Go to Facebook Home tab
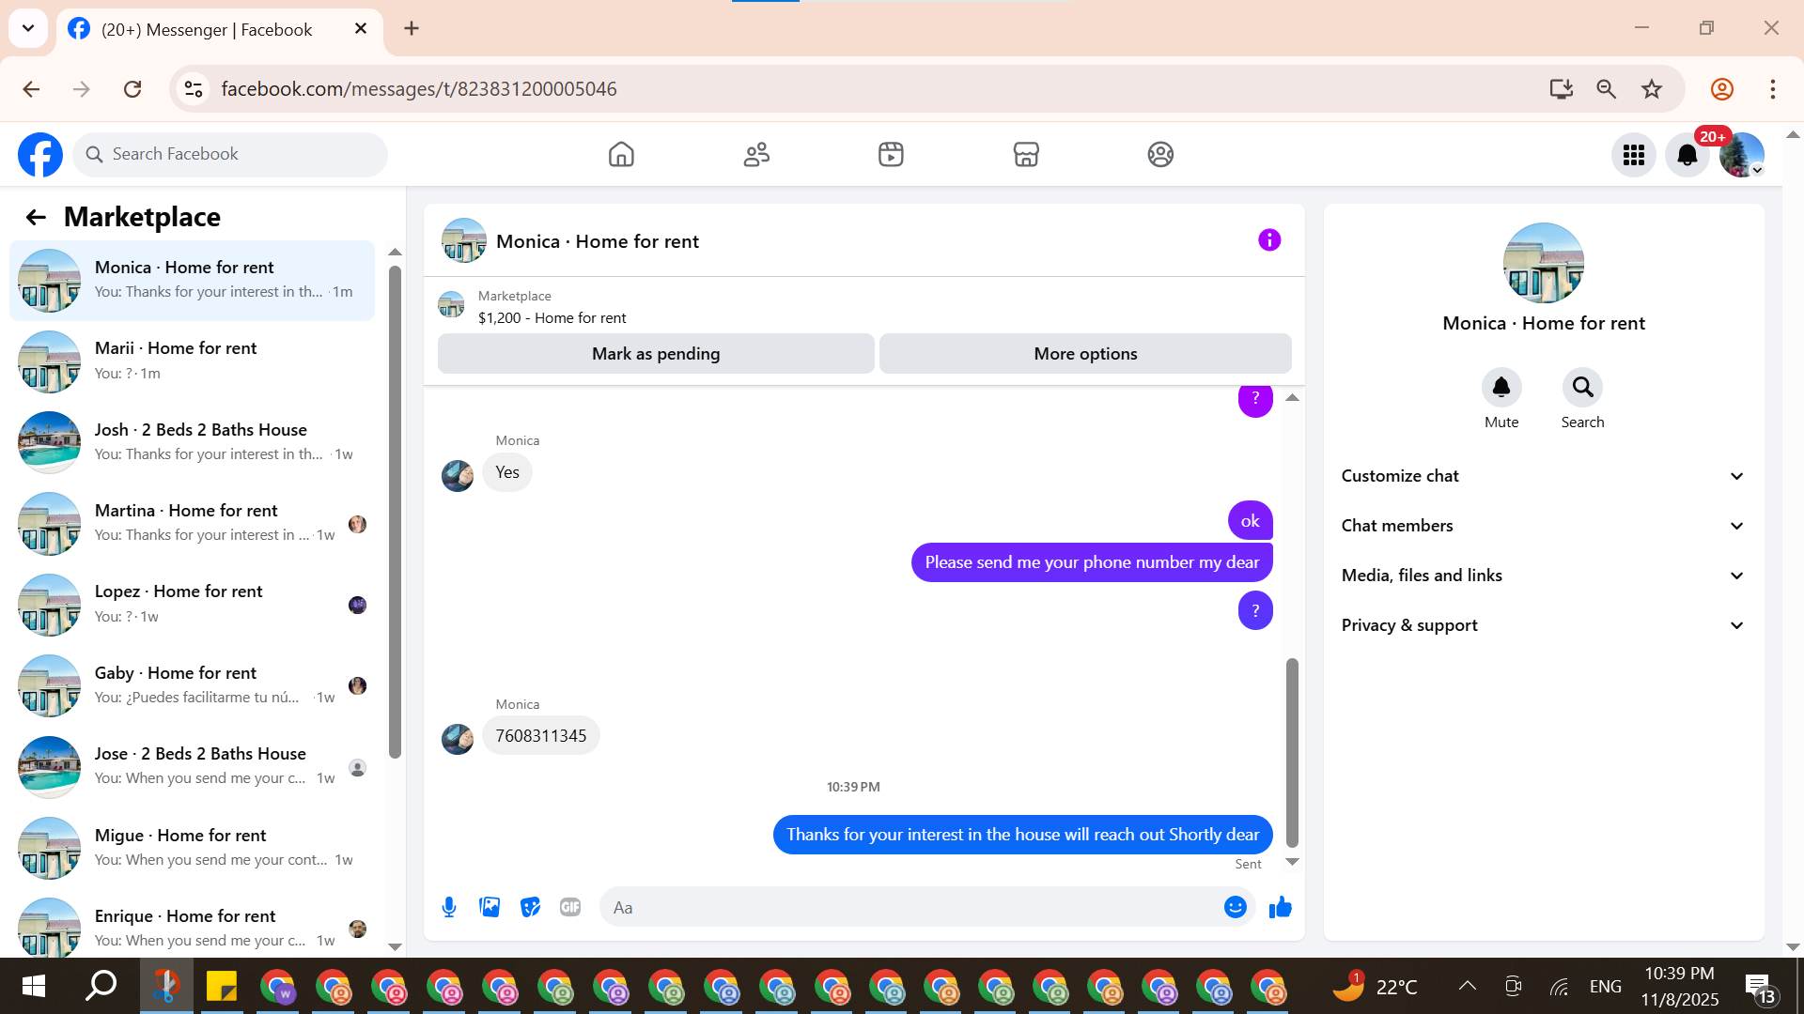The image size is (1804, 1014). (x=621, y=155)
